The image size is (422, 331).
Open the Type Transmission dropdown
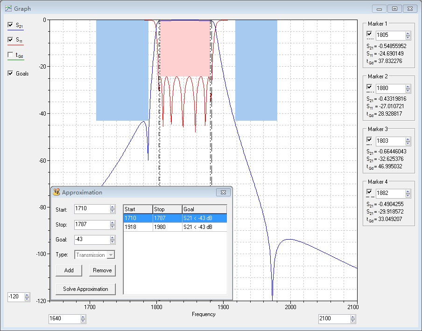tap(111, 255)
